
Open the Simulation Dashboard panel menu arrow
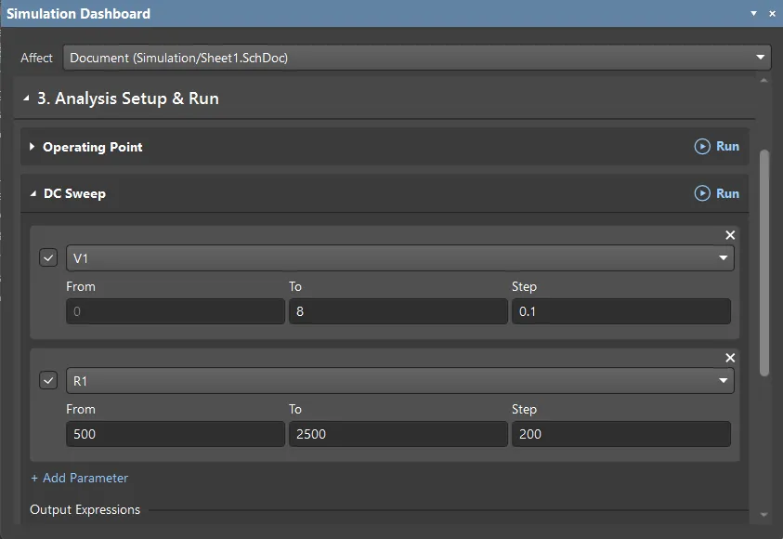753,13
